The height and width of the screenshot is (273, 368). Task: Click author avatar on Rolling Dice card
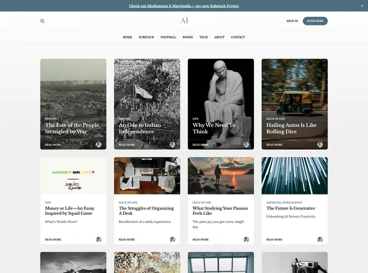(320, 144)
